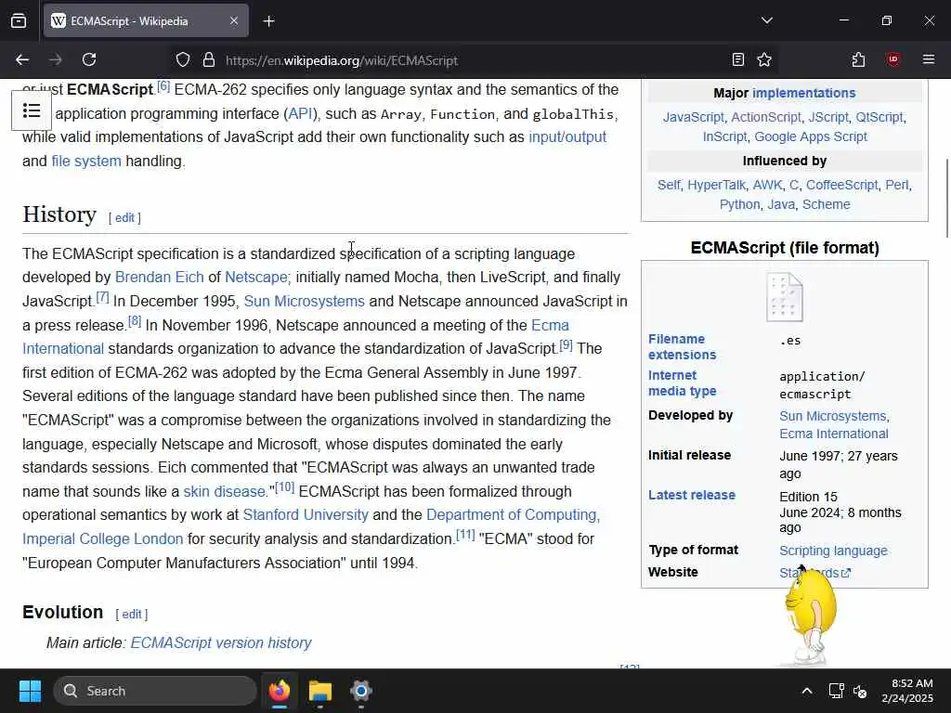Viewport: 951px width, 713px height.
Task: Click the file format document icon image
Action: pos(784,297)
